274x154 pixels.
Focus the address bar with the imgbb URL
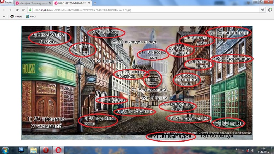(143, 10)
